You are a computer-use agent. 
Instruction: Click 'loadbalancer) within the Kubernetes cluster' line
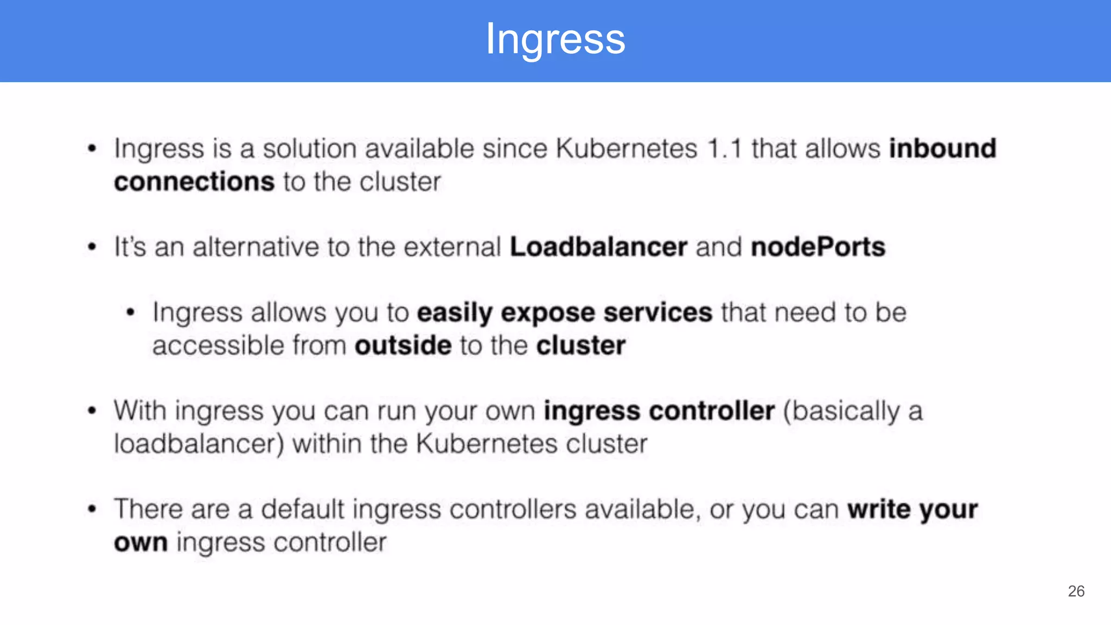click(x=380, y=444)
